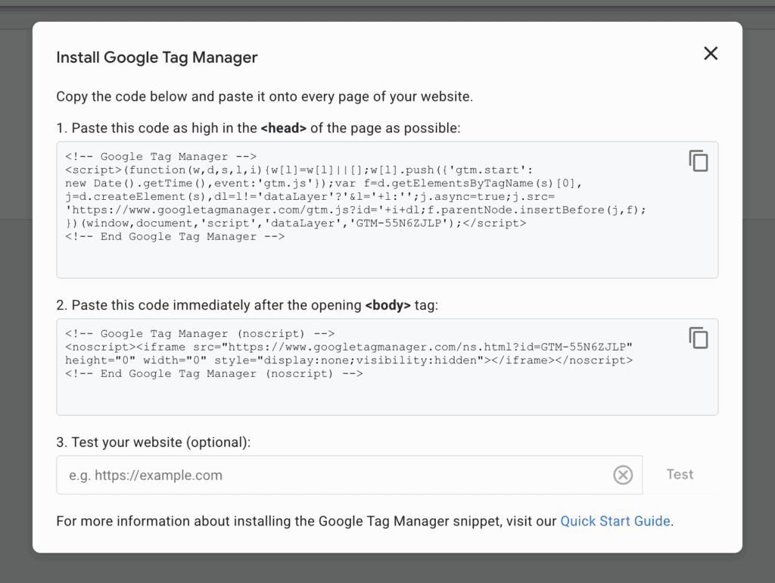
Task: Clear the test website URL field
Action: [x=623, y=475]
